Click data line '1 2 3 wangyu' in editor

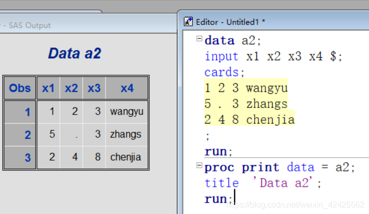(246, 88)
